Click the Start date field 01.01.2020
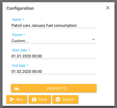Screen dimensions: 117x108 click(54, 56)
